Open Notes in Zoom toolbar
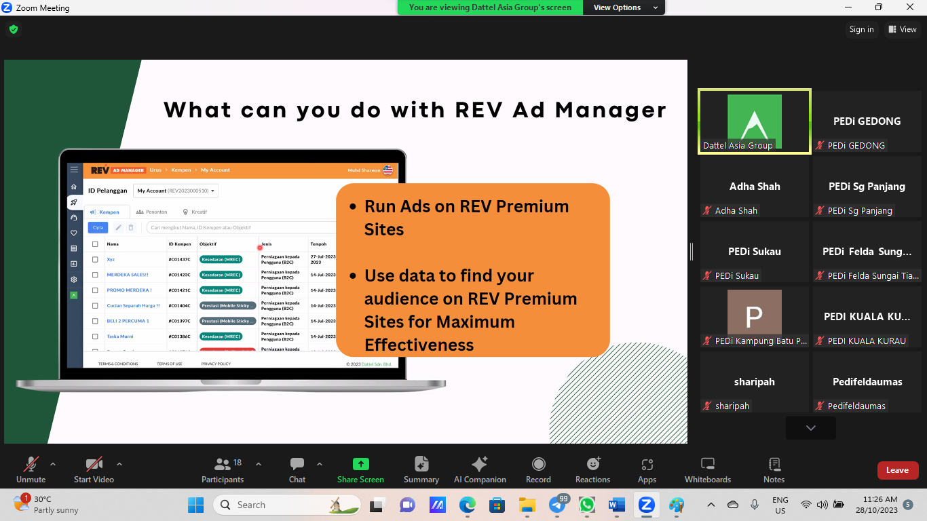 tap(774, 470)
